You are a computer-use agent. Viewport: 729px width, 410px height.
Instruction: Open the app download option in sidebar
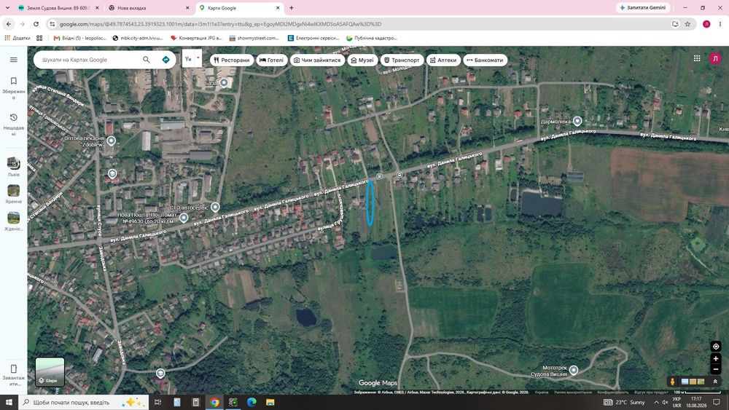pyautogui.click(x=13, y=375)
